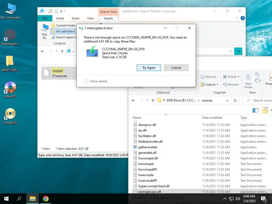This screenshot has width=272, height=204.
Task: Launch UltraISO desktop shortcut
Action: click(x=10, y=90)
